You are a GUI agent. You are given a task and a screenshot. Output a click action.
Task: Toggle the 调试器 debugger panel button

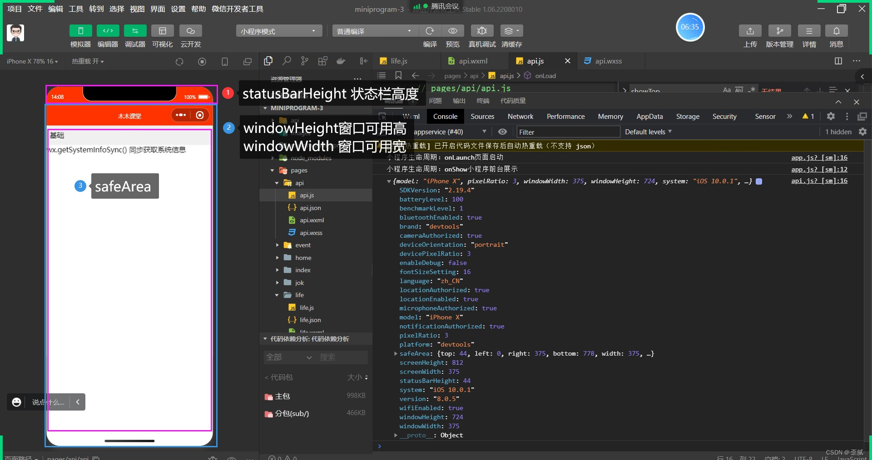[135, 31]
